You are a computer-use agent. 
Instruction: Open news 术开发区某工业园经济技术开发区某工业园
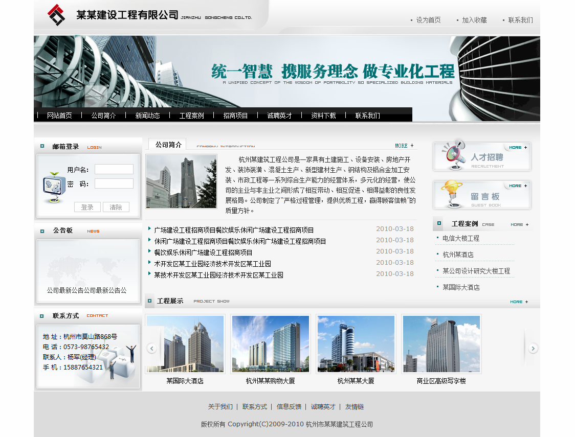(212, 264)
